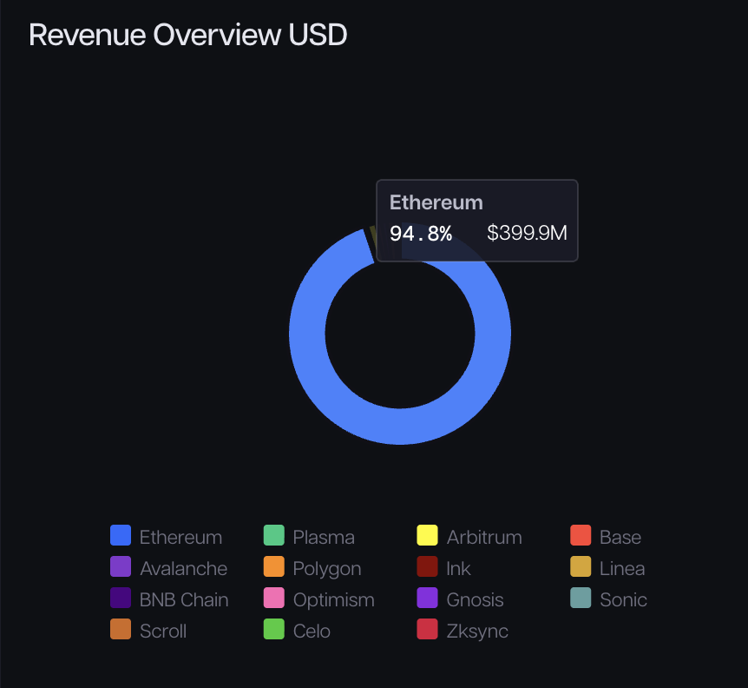The image size is (748, 688).
Task: Click the Scroll legend label
Action: tap(163, 632)
